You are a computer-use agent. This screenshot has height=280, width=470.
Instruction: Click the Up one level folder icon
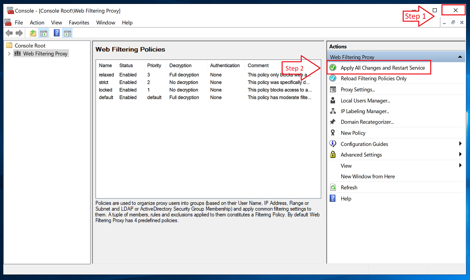click(x=33, y=33)
